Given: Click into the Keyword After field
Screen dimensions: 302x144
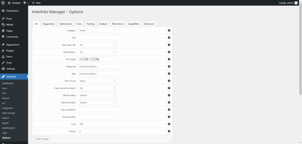Looking at the screenshot, I should (x=97, y=117).
